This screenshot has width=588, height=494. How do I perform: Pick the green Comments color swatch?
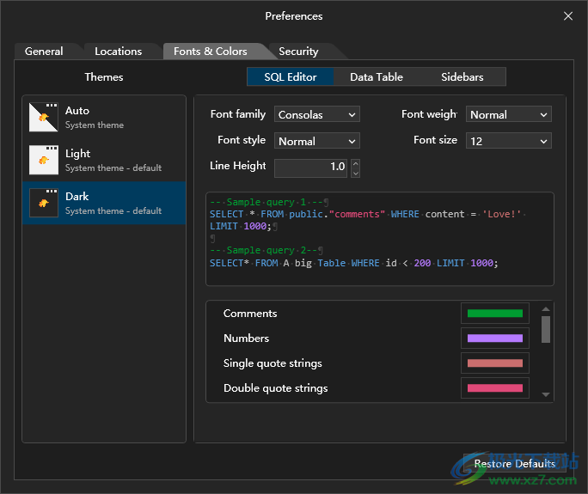(494, 314)
